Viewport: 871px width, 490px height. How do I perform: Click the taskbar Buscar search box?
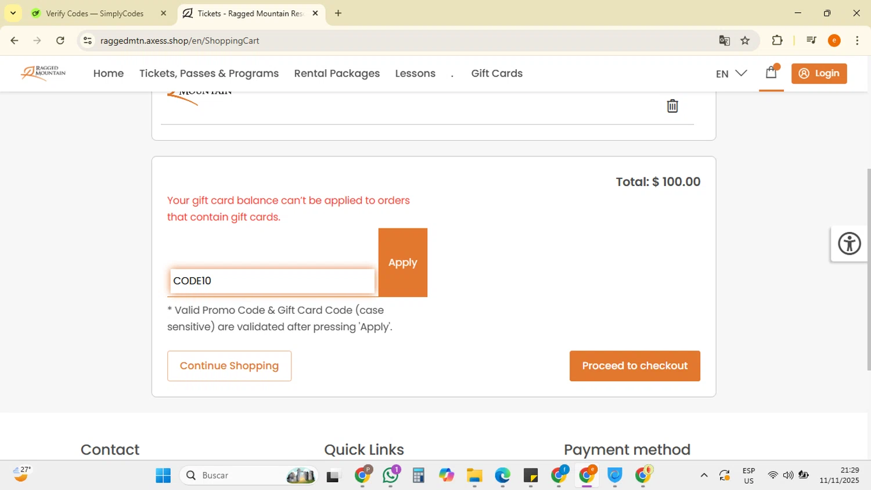[249, 475]
